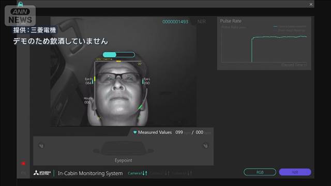
Task: Click the In-Cabin Monitoring System title
Action: click(x=90, y=174)
